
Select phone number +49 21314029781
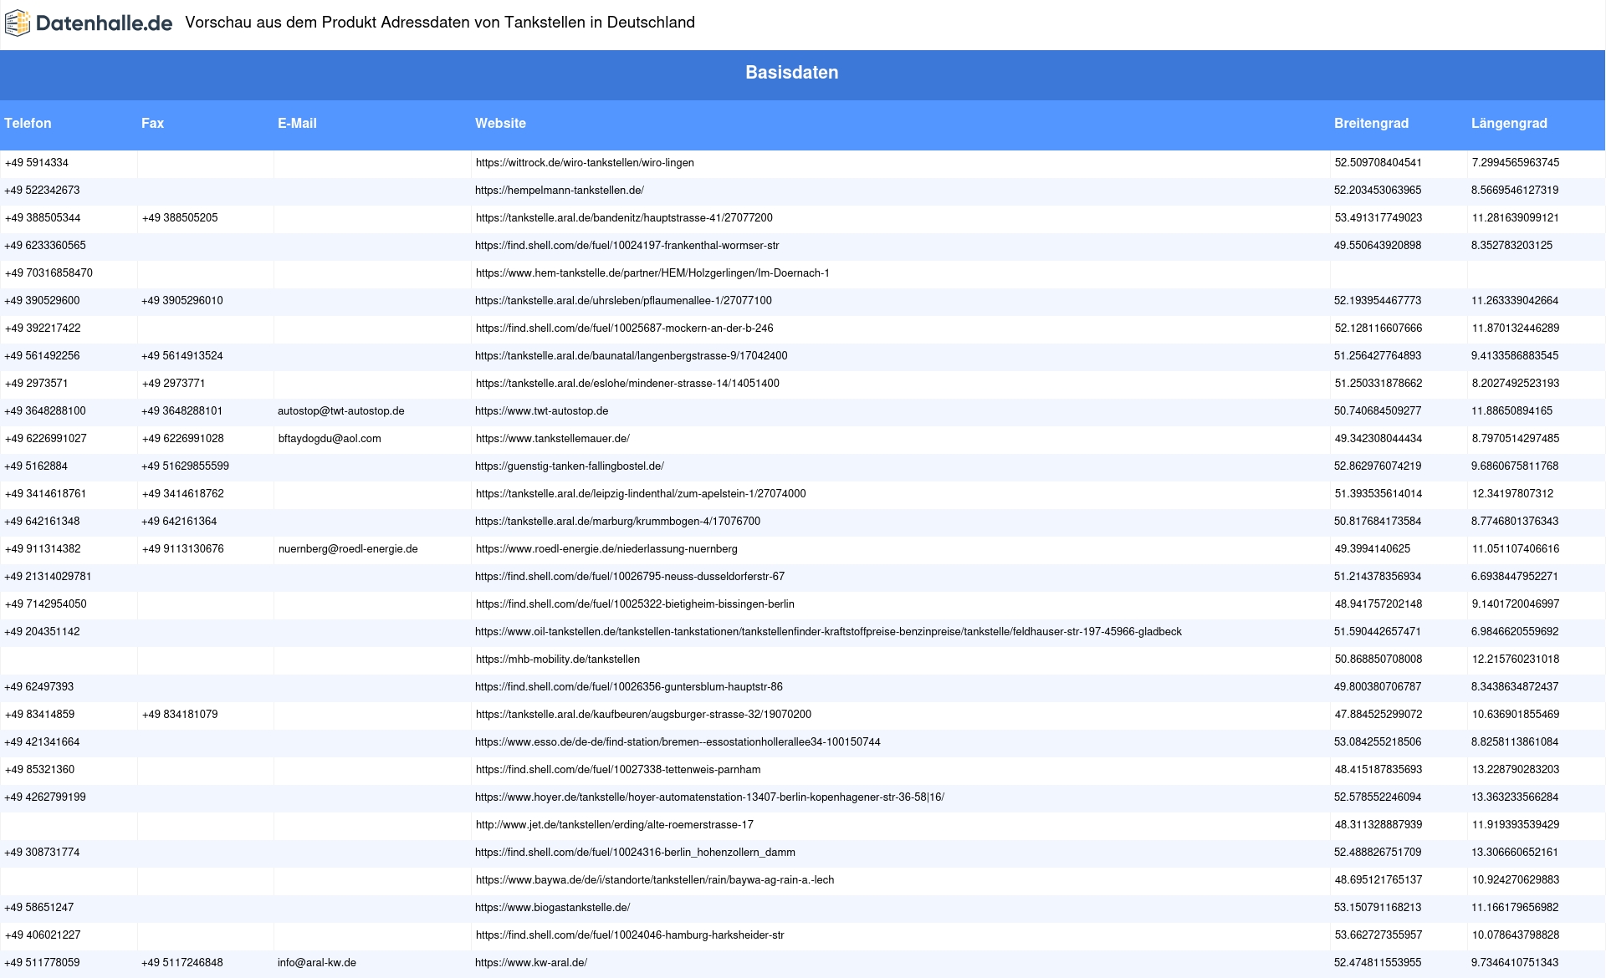48,577
